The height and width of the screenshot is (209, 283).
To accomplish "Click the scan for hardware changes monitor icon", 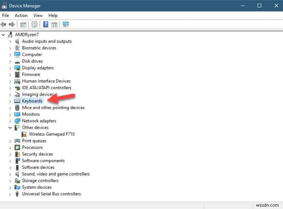I will point(66,24).
